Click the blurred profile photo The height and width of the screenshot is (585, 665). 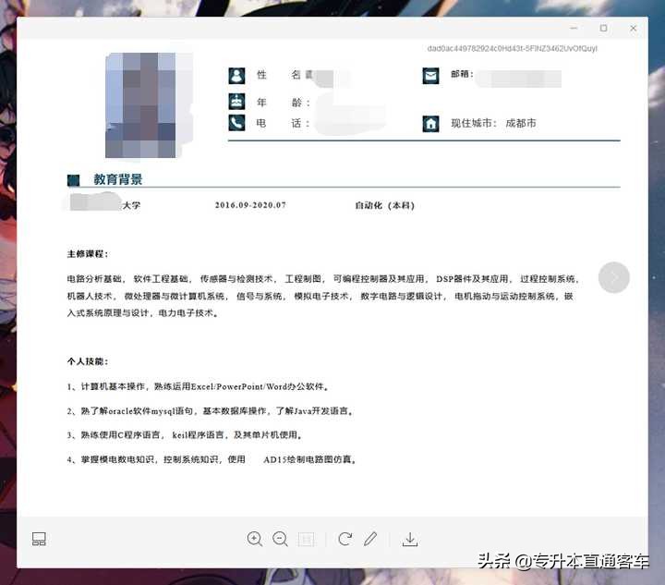[x=140, y=105]
